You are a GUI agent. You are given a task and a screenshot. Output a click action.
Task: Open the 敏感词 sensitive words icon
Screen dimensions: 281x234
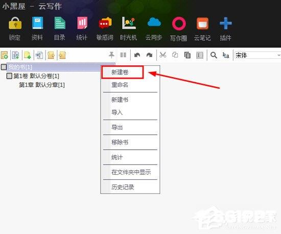[x=105, y=23]
